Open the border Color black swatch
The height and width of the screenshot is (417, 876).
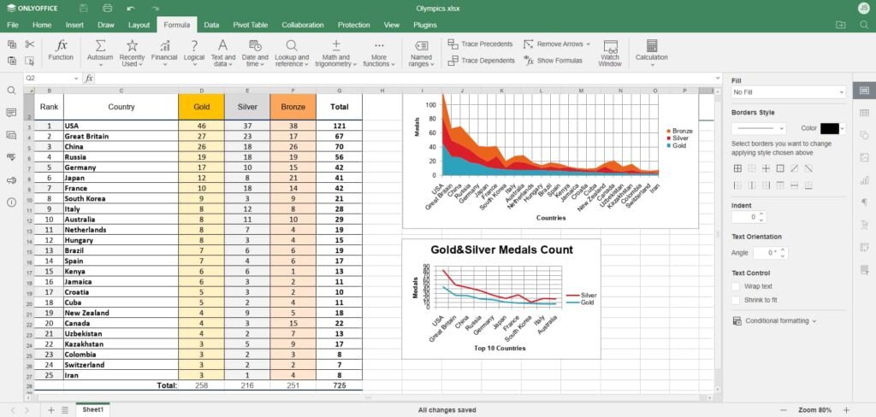click(x=830, y=128)
